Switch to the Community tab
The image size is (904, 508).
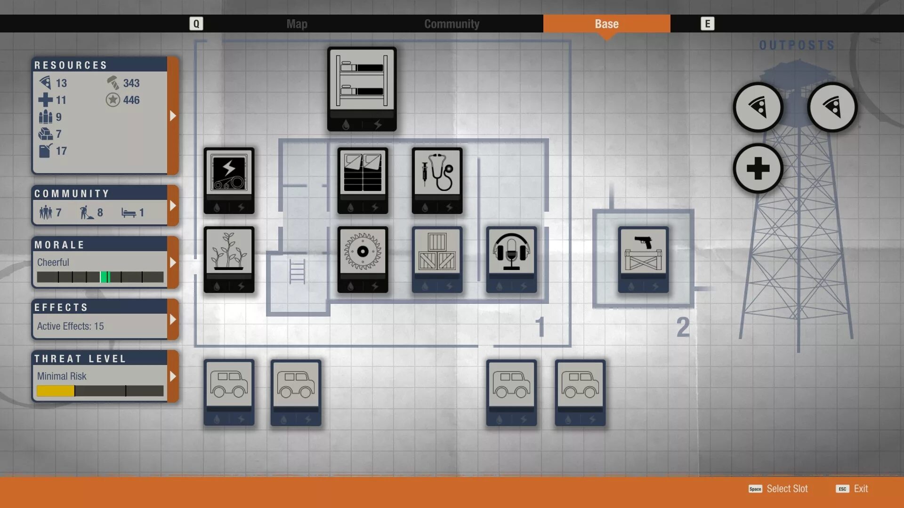452,24
